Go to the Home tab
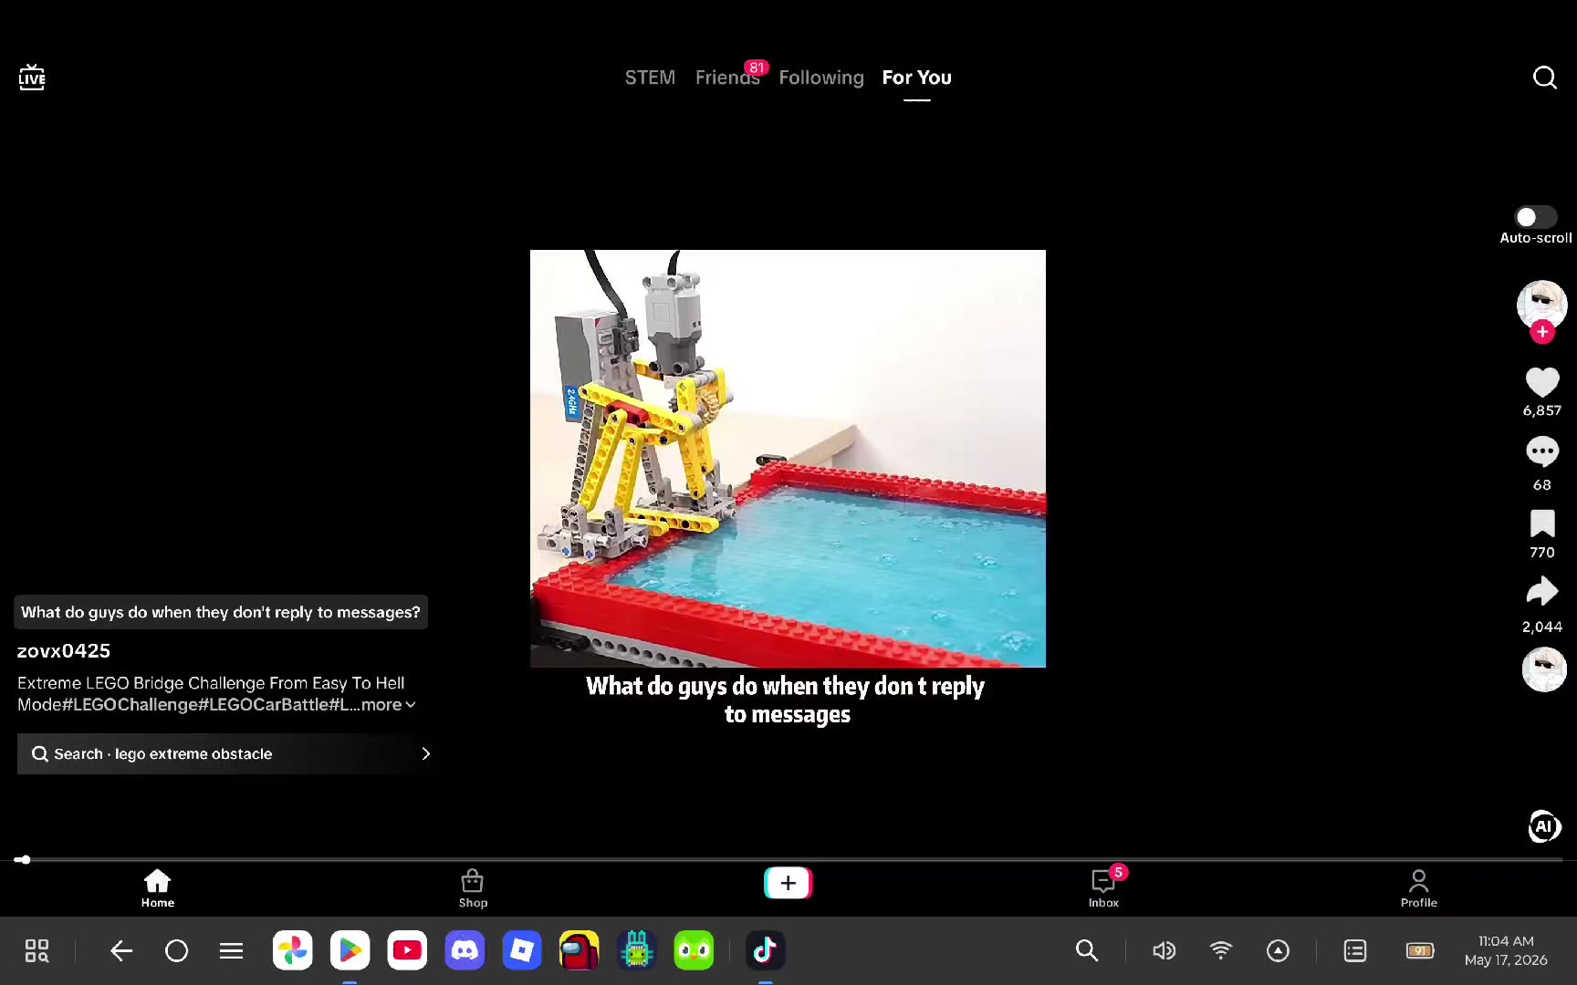This screenshot has width=1577, height=985. coord(157,888)
